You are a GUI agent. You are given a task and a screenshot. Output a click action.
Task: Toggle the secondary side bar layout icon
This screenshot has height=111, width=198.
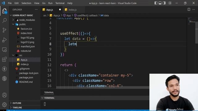[164, 3]
